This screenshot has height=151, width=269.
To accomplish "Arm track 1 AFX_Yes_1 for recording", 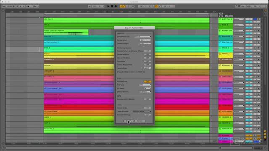I will 259,19.
